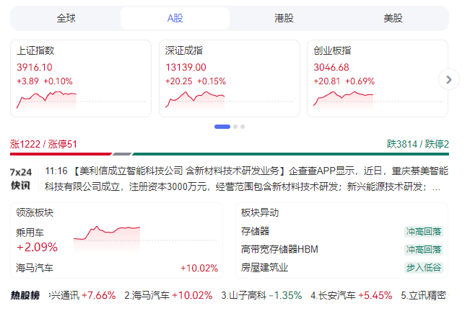Select the 美股 market tab
The image size is (470, 311).
[x=393, y=18]
